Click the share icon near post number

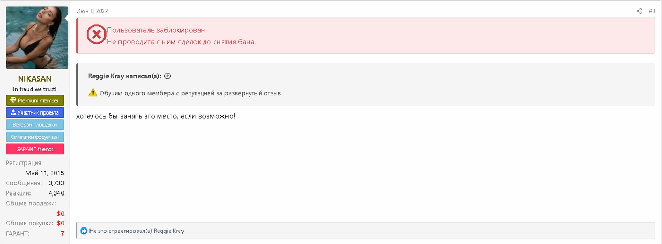[x=639, y=11]
